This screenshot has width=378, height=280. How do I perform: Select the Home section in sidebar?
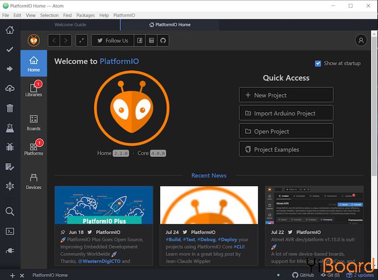click(33, 63)
